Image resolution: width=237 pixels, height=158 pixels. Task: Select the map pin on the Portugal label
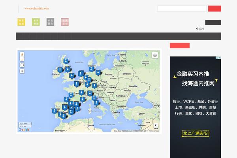[x=55, y=111]
